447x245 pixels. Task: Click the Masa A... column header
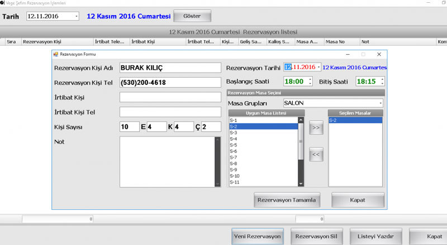coord(310,42)
